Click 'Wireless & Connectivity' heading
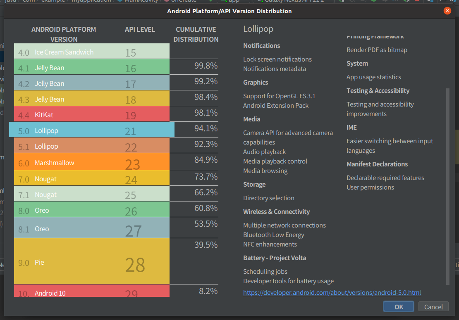Screen dimensions: 459x320 [276, 211]
